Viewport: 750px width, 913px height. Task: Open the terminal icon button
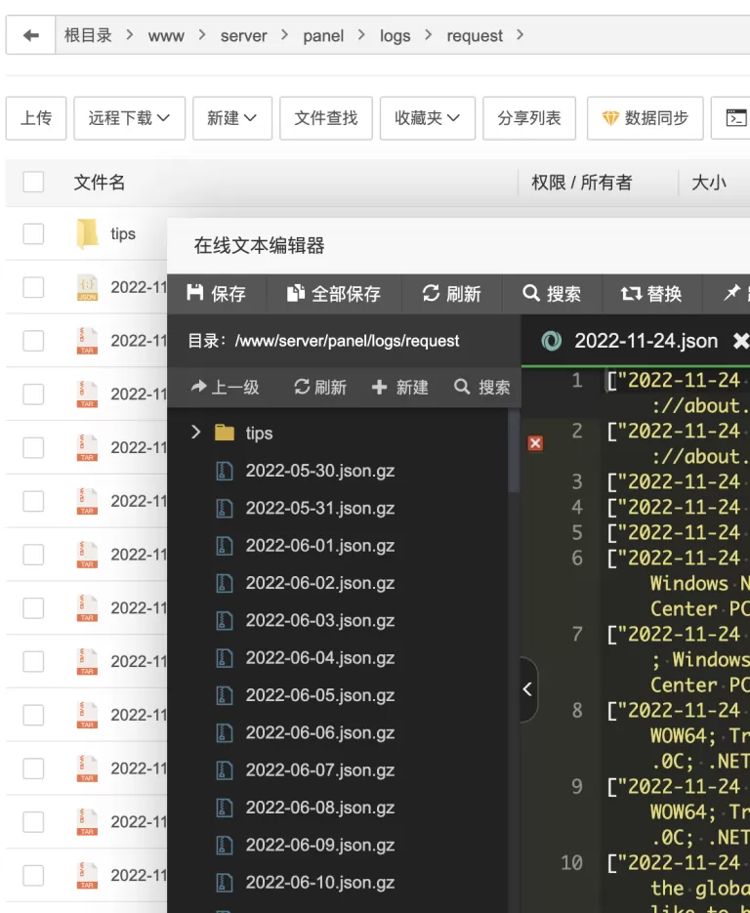click(x=735, y=118)
